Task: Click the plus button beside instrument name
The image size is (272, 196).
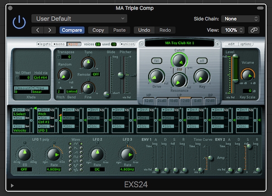Action: click(x=217, y=44)
